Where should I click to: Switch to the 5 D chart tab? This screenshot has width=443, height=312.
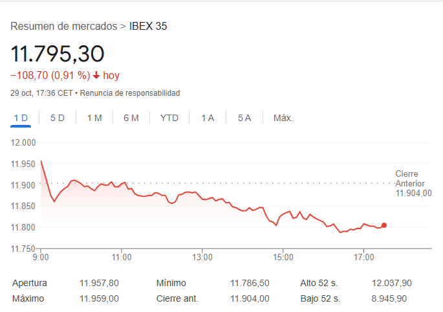pos(58,118)
